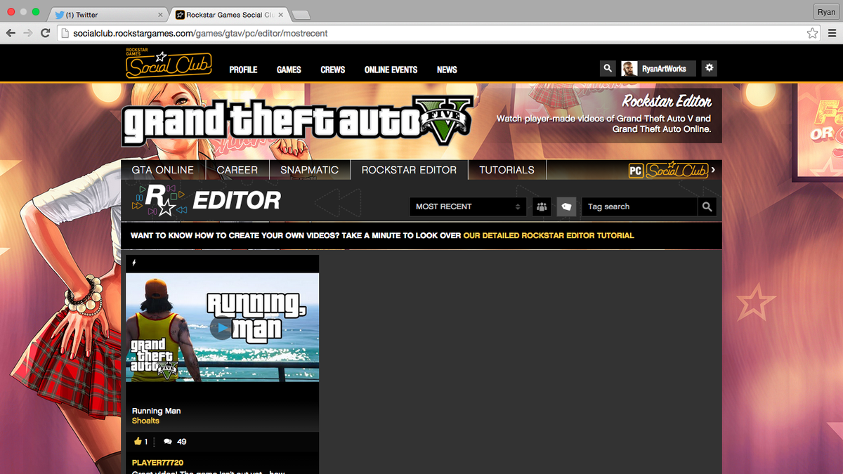
Task: Click the Ryan Chrome profile button
Action: (x=825, y=12)
